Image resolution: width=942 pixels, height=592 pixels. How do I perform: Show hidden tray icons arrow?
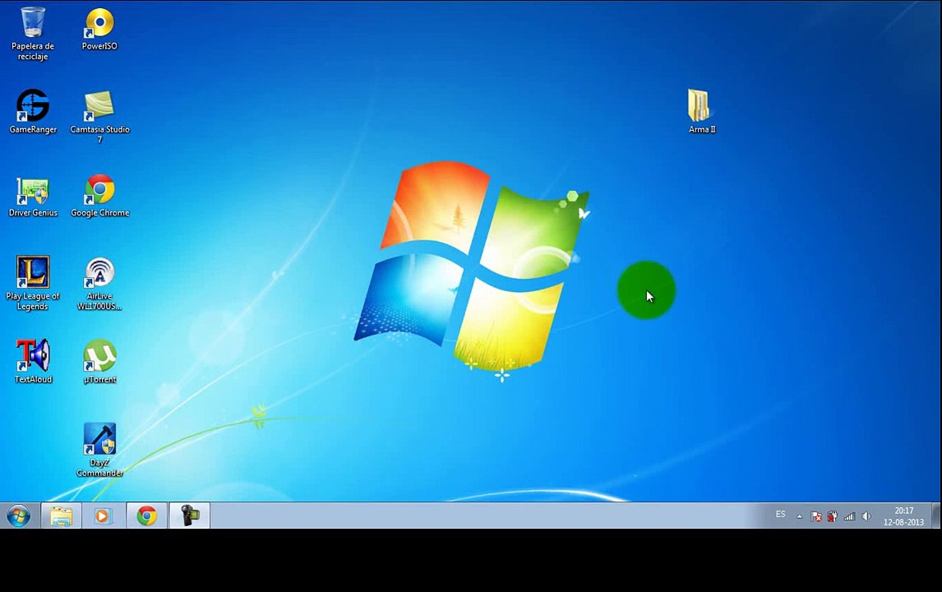(x=799, y=516)
